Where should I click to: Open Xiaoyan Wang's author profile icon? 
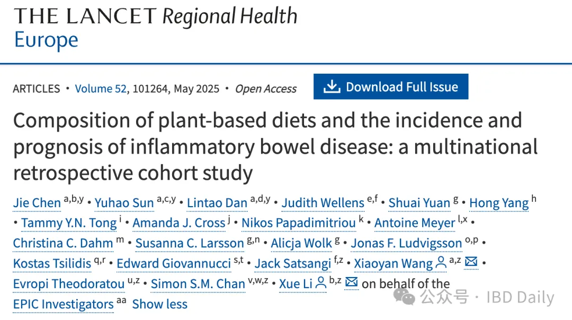click(x=441, y=263)
